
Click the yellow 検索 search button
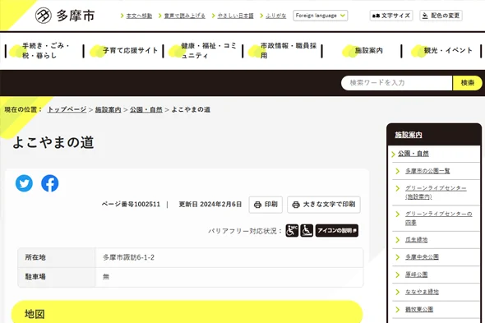pyautogui.click(x=468, y=83)
